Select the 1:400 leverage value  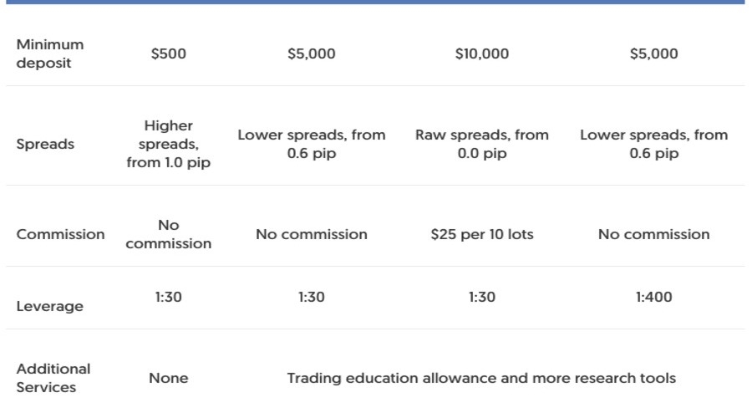tap(653, 297)
